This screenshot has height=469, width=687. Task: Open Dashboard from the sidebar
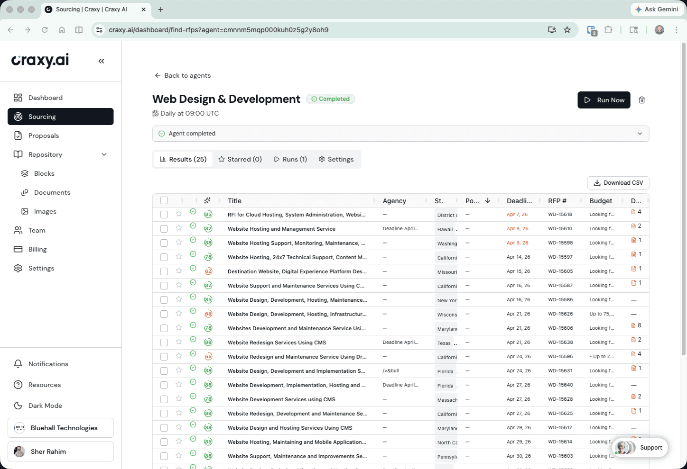[60, 98]
